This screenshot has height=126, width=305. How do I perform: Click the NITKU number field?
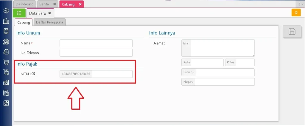[96, 74]
